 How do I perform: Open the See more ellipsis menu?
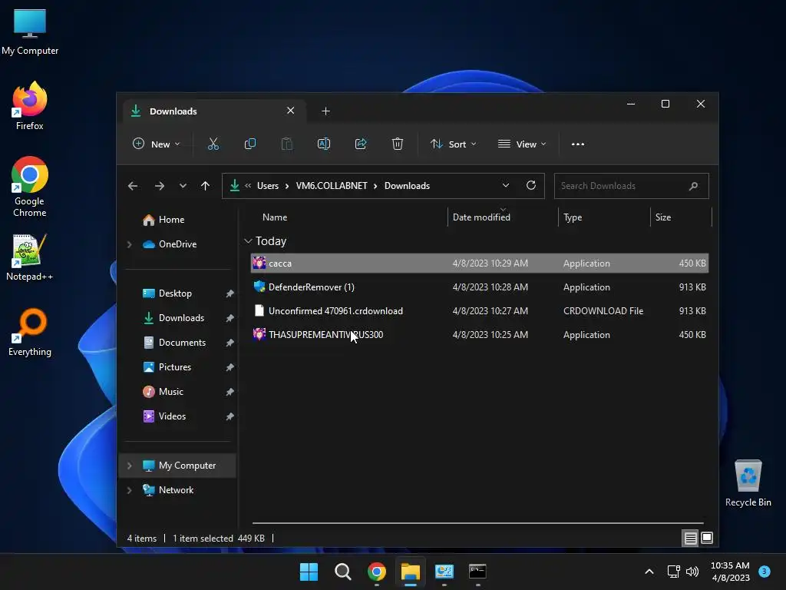pyautogui.click(x=578, y=144)
